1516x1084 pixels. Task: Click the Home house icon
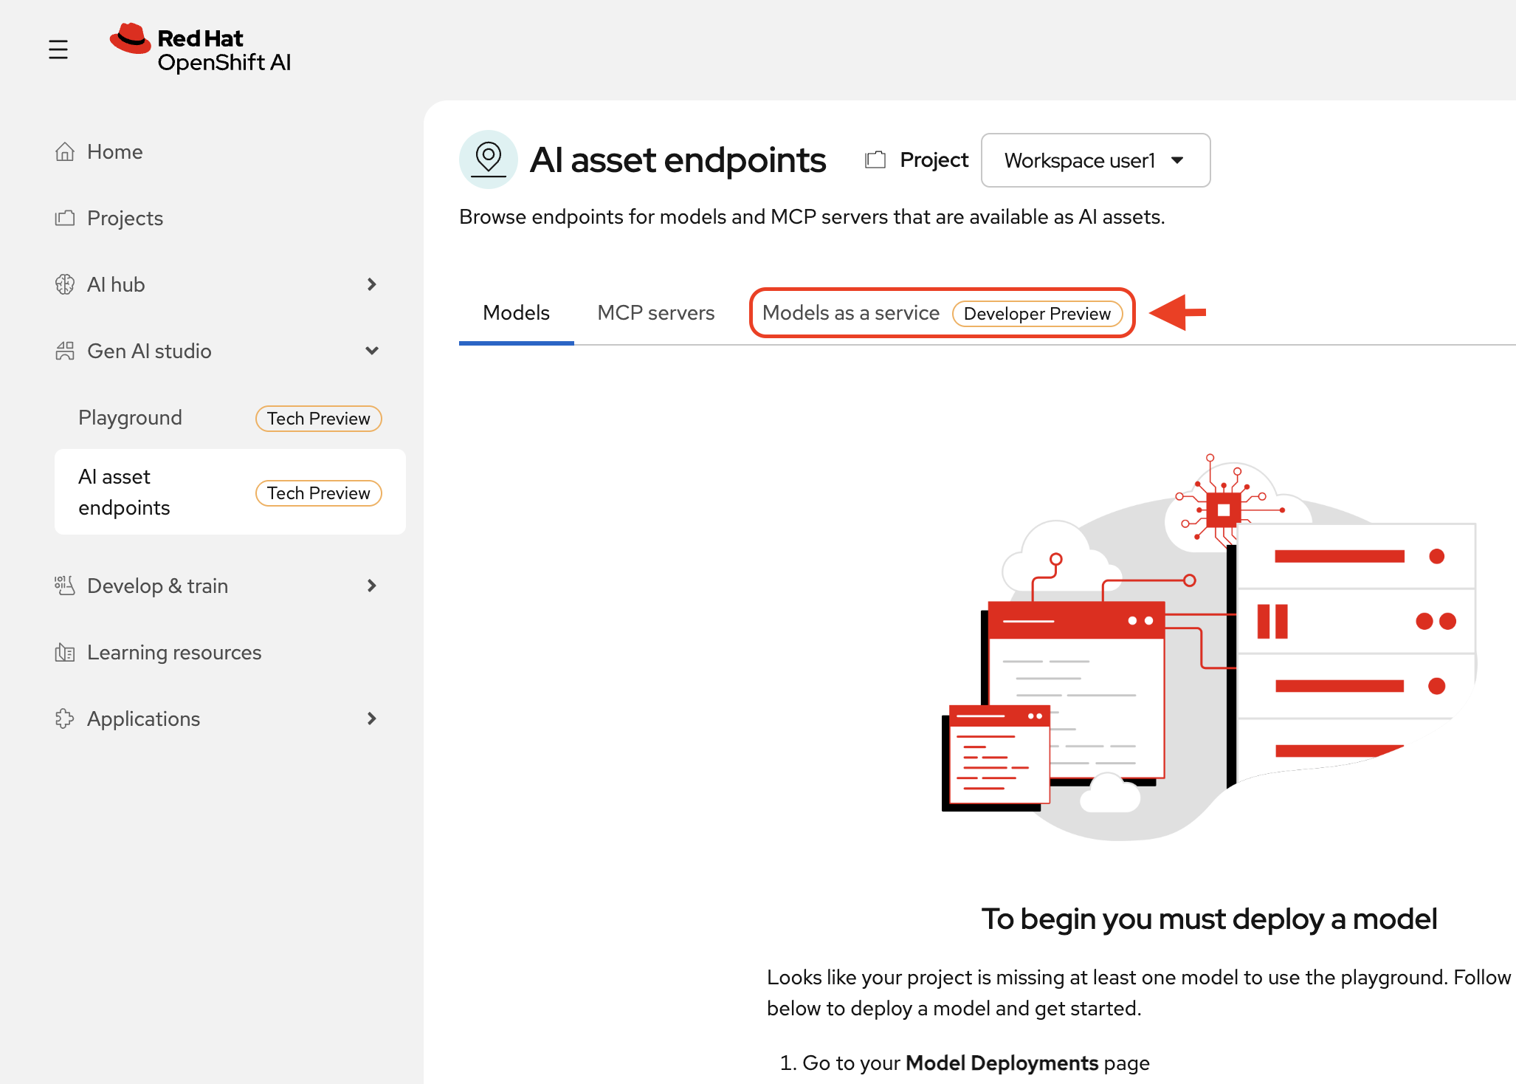[x=65, y=151]
